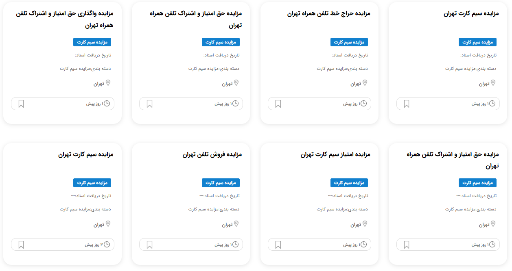Screen dimensions: 512x271
Task: Click bookmark icon on the '۳ روز پیش' card
Action: point(21,245)
